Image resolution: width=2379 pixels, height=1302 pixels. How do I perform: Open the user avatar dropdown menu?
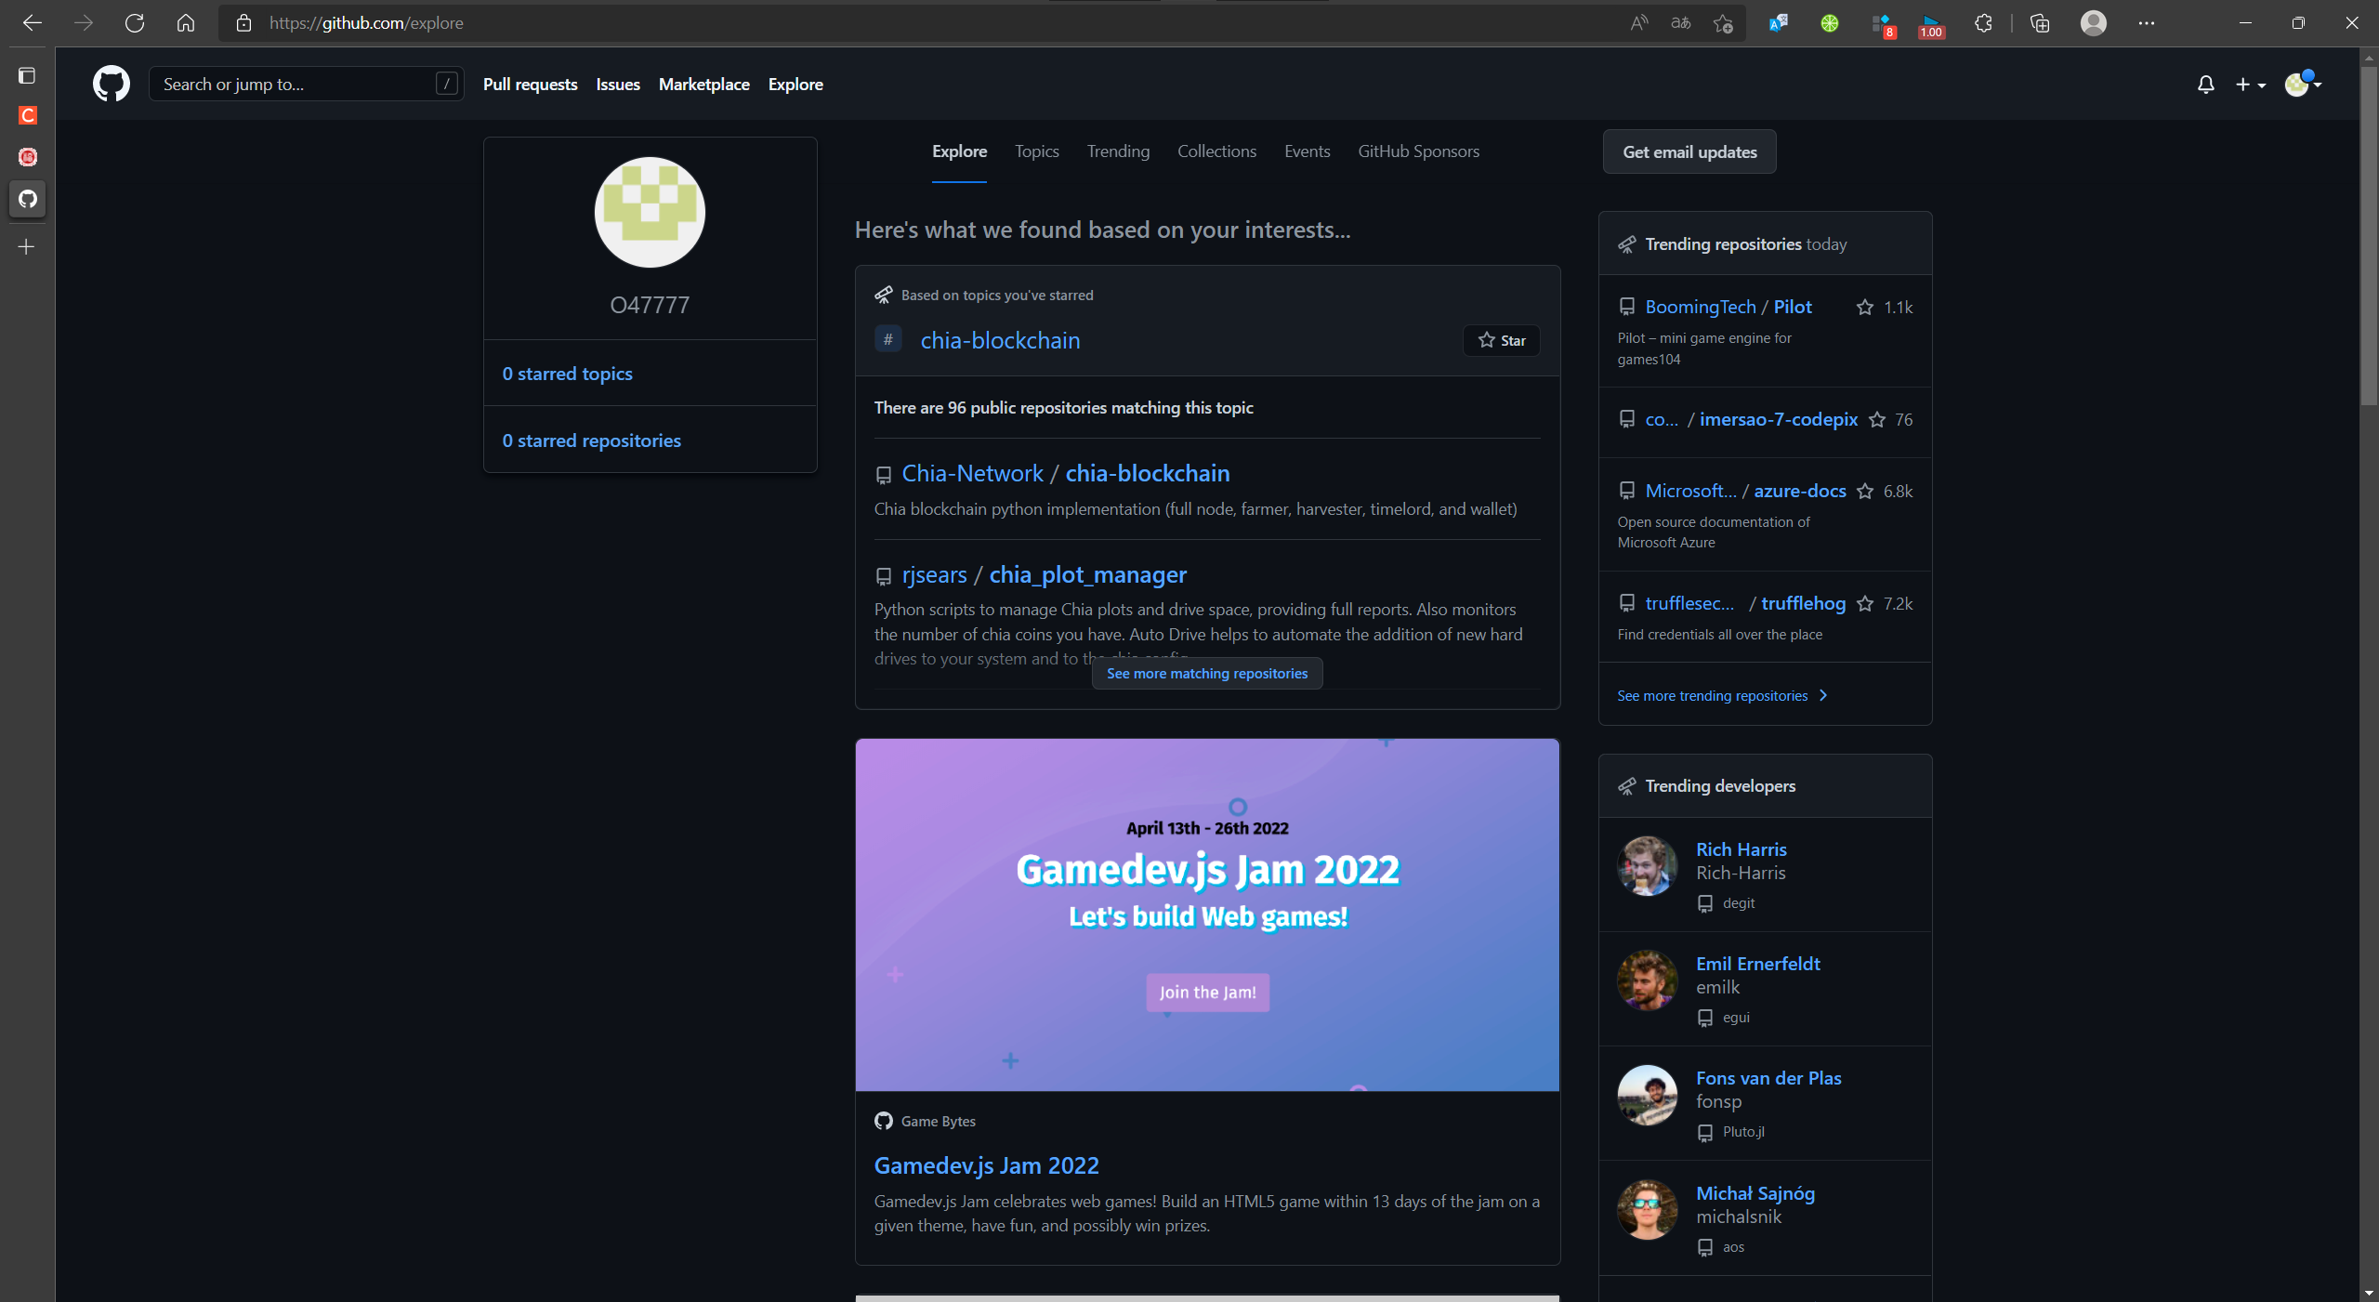pyautogui.click(x=2303, y=85)
